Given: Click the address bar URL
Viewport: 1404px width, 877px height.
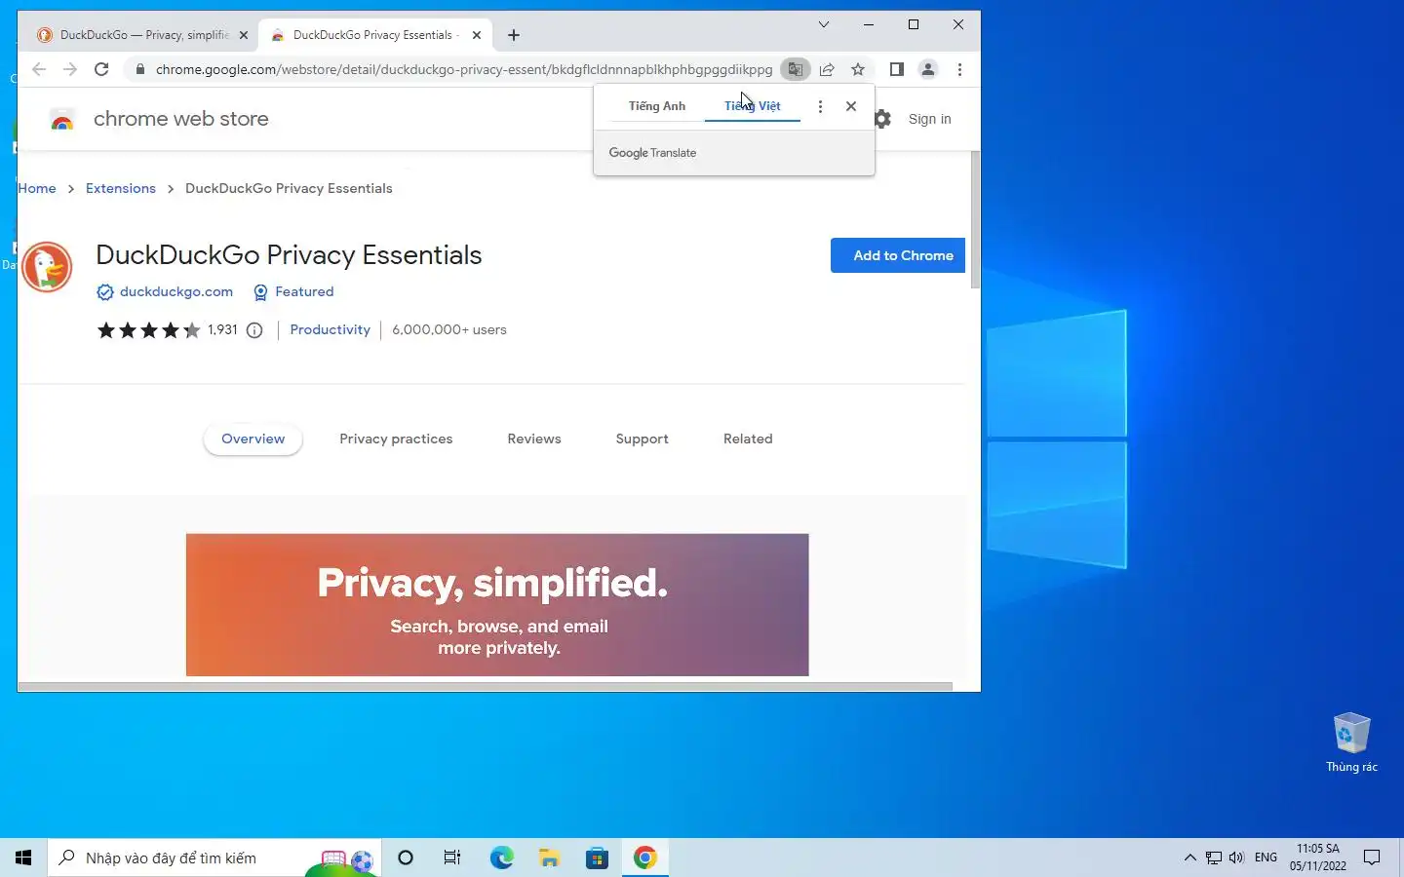Looking at the screenshot, I should pyautogui.click(x=464, y=69).
